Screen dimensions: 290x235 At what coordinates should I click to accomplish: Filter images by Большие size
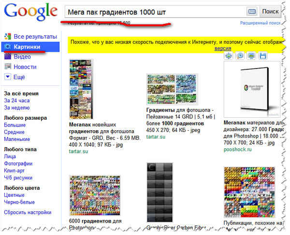click(14, 125)
